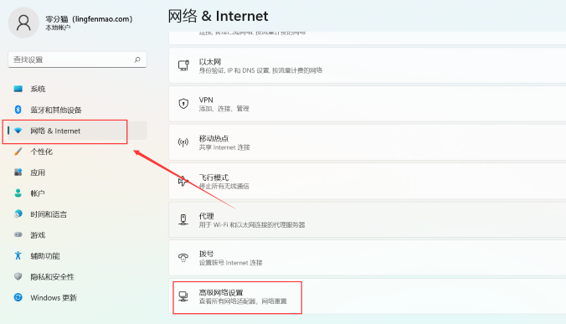Click the Privacy shield icon in sidebar
The image size is (566, 324).
pyautogui.click(x=18, y=276)
